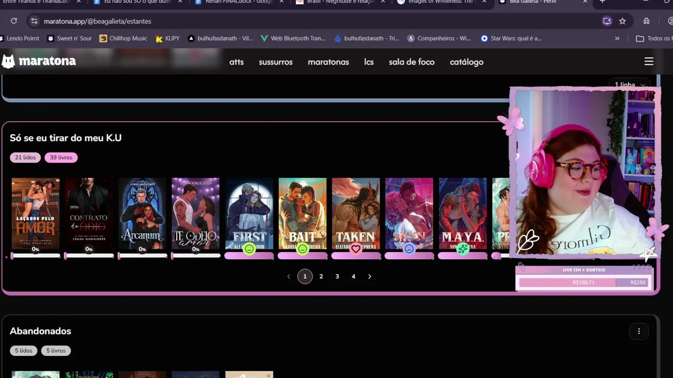Expand the hidden bookmarks overflow chevron
This screenshot has width=673, height=378.
point(617,38)
